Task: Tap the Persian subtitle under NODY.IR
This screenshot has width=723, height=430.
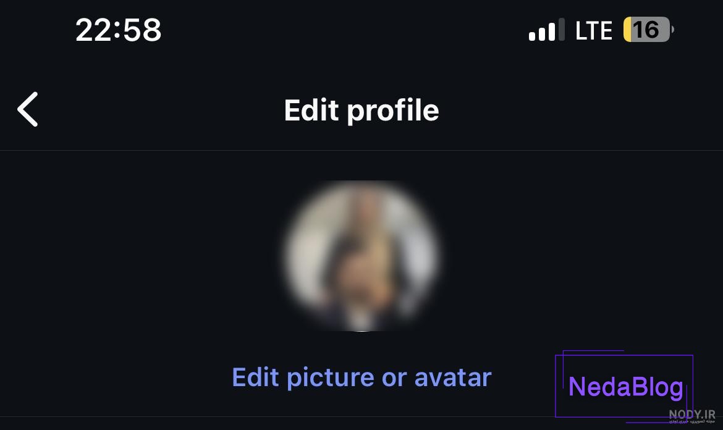Action: [x=692, y=421]
